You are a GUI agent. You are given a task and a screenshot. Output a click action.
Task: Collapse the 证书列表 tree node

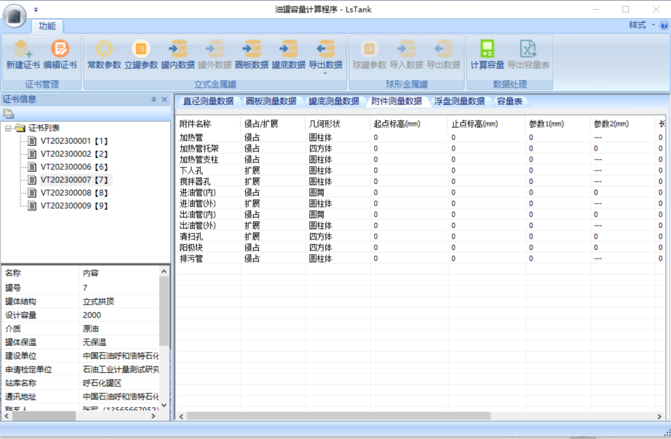(x=8, y=128)
